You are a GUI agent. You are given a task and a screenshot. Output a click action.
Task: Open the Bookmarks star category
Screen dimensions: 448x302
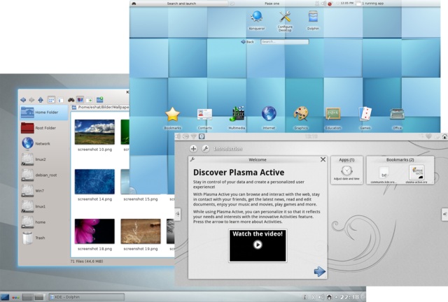(x=173, y=118)
